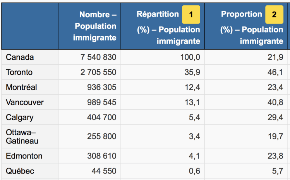Image resolution: width=290 pixels, height=180 pixels.
Task: Click Toronto's 35,9 distribution value
Action: 192,72
